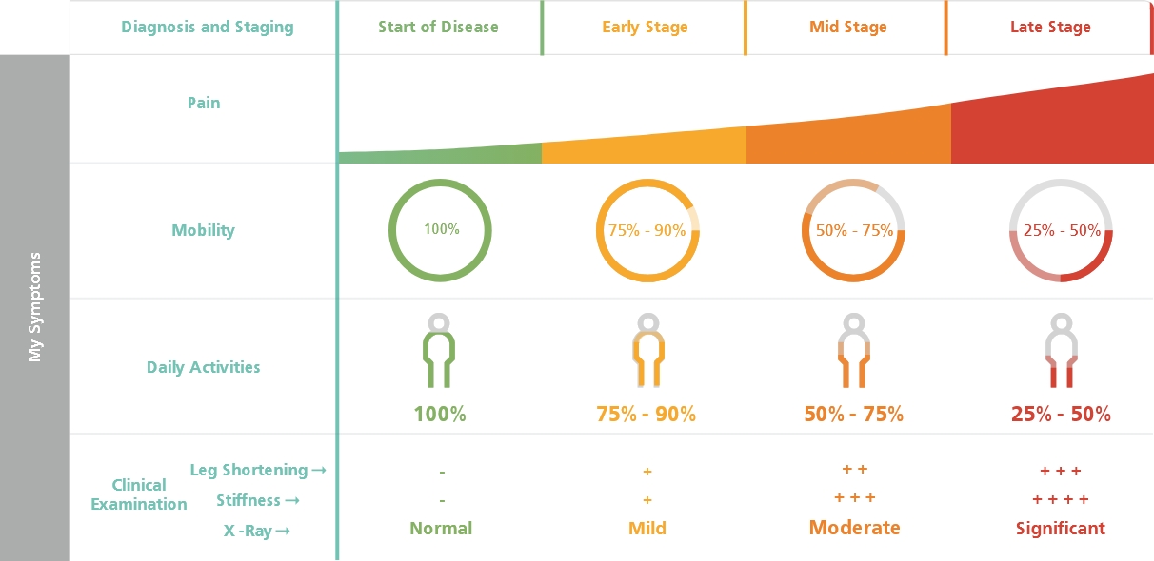Screen dimensions: 1154x561
Task: Click the My Symptoms sidebar label
Action: 35,306
